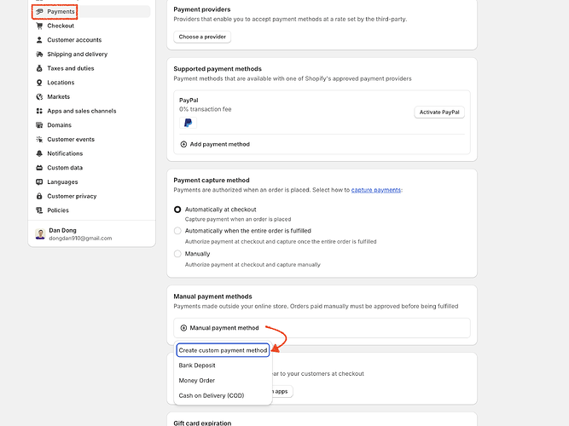Open Checkout via its cart icon
The width and height of the screenshot is (569, 426).
[x=39, y=26]
